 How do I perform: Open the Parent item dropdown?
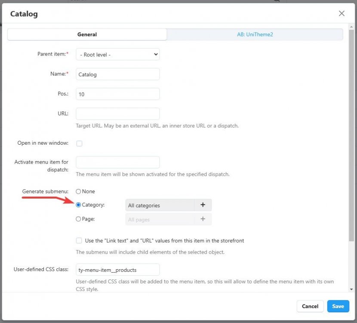[x=117, y=55]
